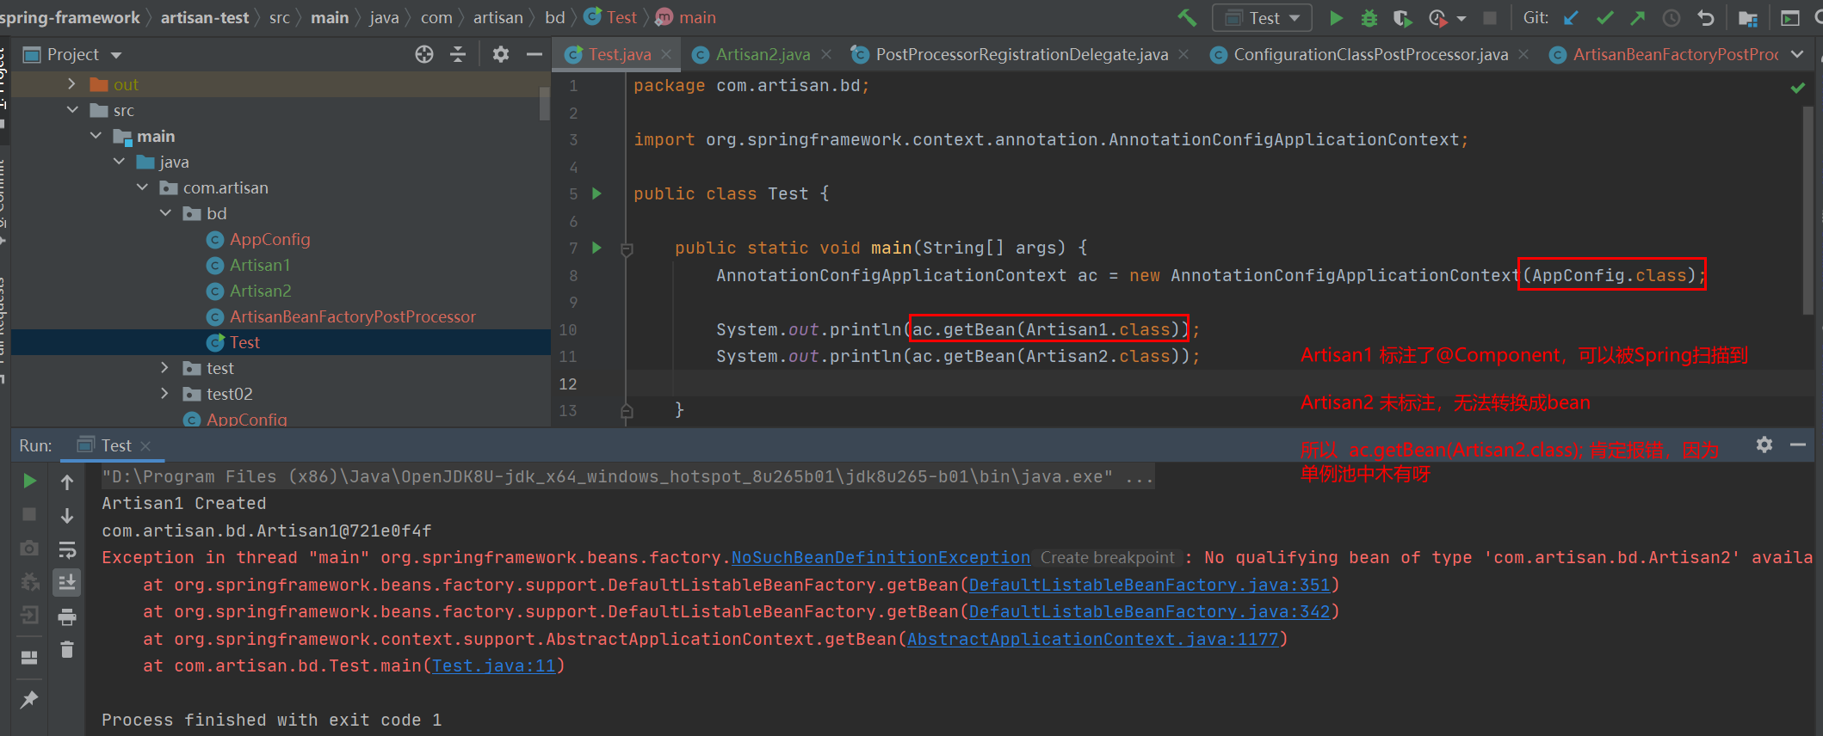This screenshot has width=1823, height=736.
Task: Open the Run Anything icon
Action: pyautogui.click(x=1789, y=18)
